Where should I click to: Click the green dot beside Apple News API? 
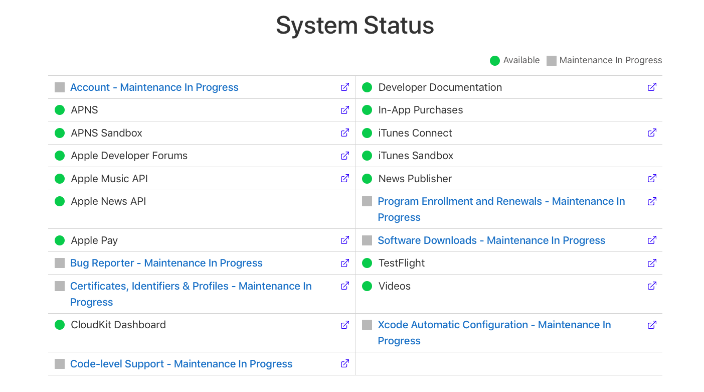(x=60, y=201)
